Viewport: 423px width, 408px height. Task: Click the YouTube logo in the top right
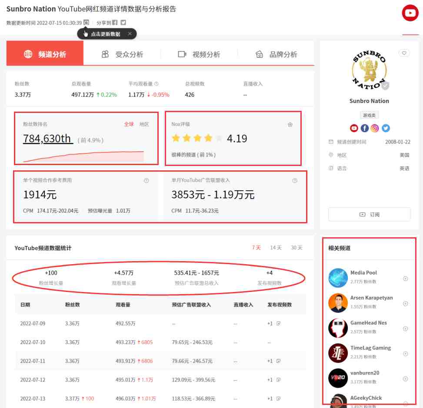410,13
